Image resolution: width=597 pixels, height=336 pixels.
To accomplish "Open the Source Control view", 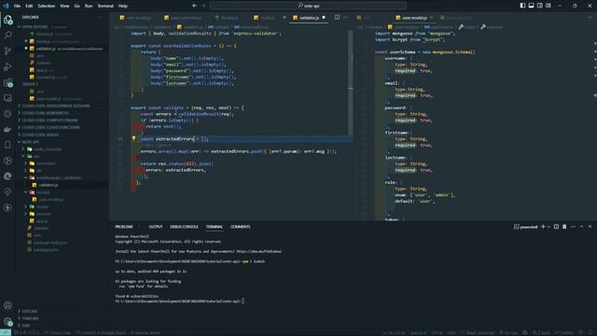I will pyautogui.click(x=7, y=50).
